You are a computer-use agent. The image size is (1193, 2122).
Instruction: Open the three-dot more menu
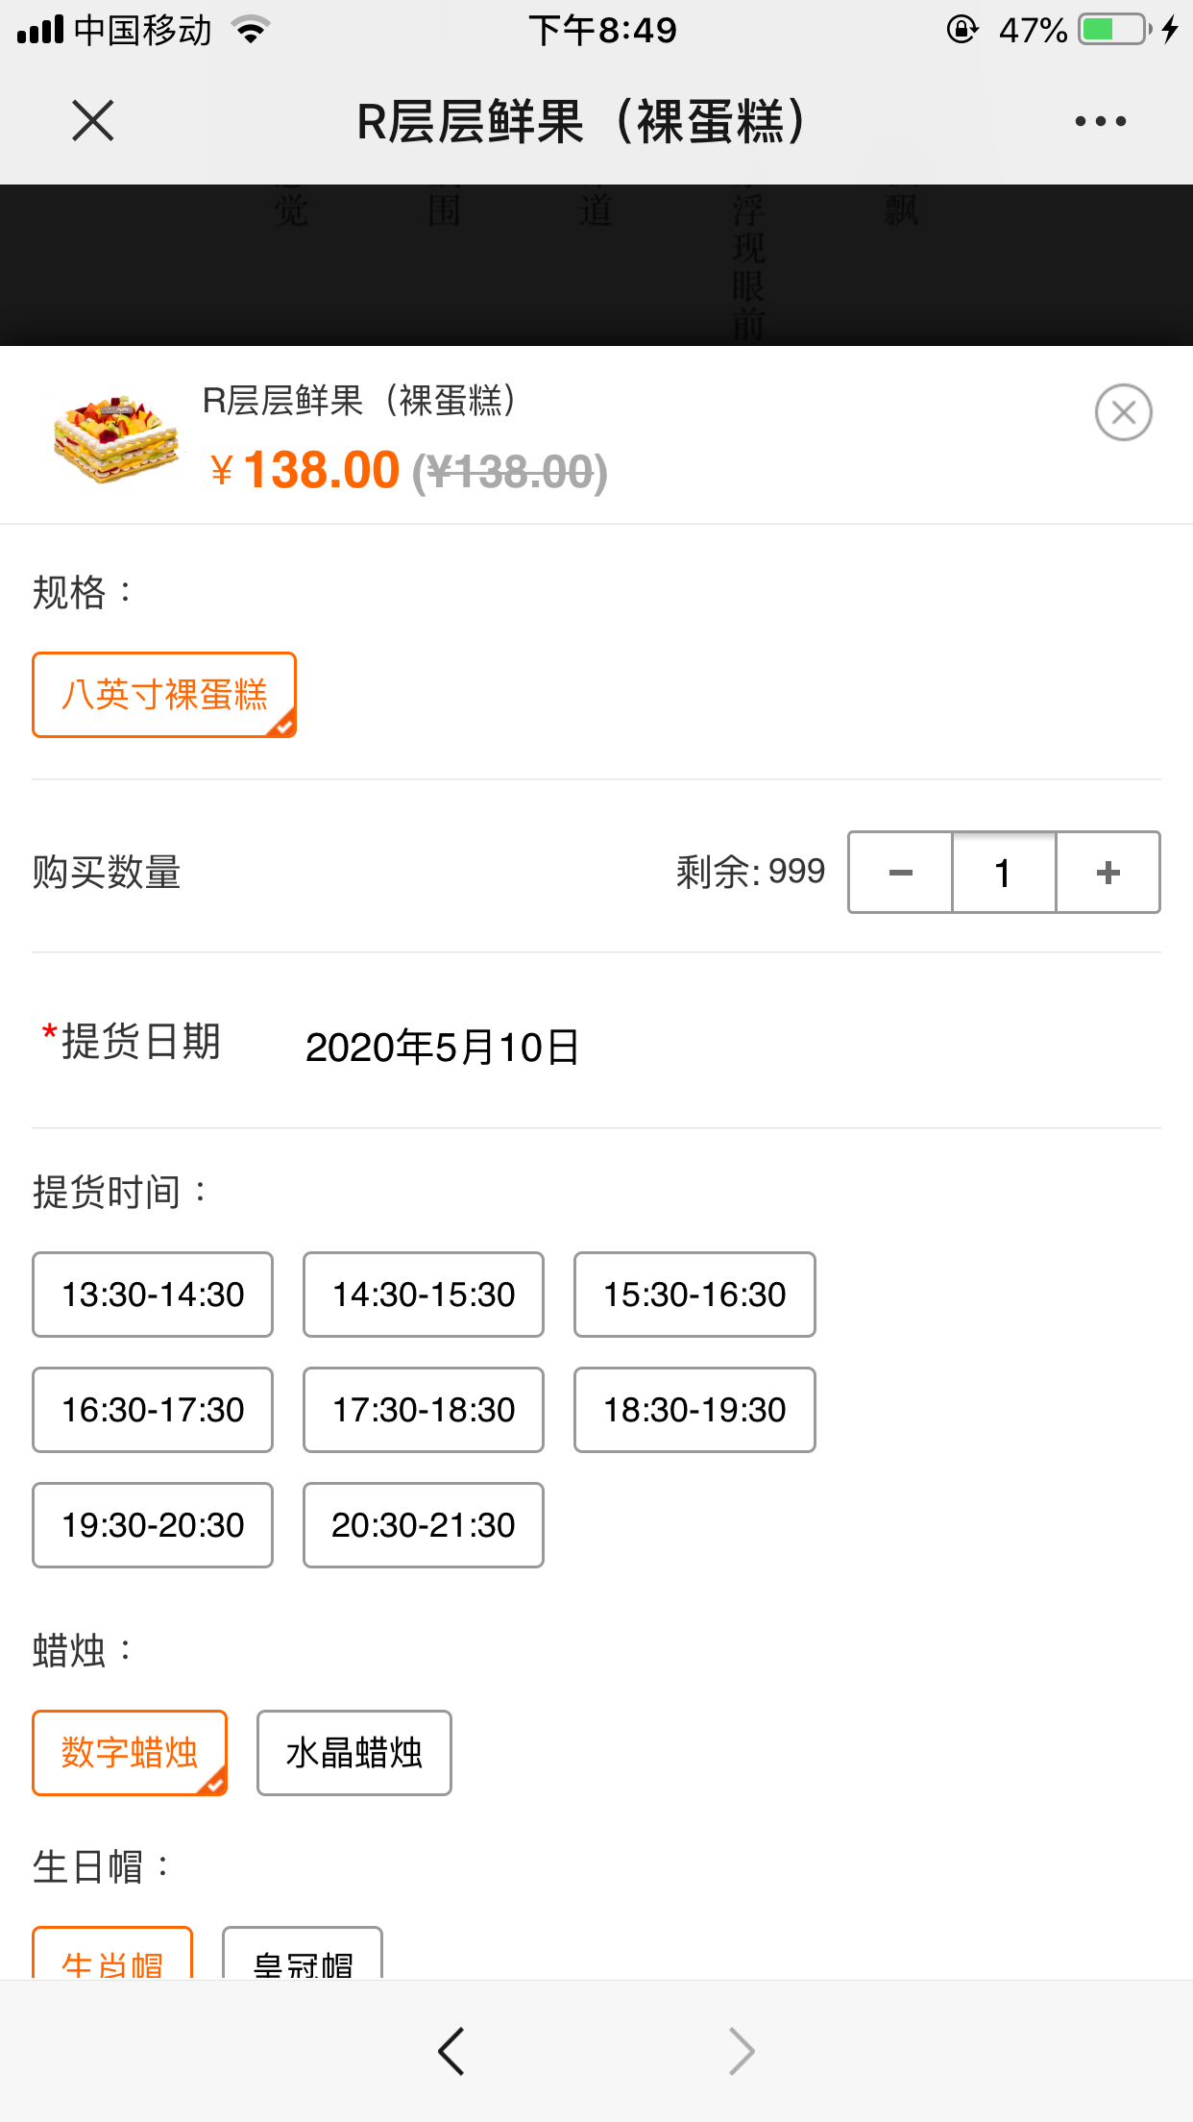(x=1100, y=121)
